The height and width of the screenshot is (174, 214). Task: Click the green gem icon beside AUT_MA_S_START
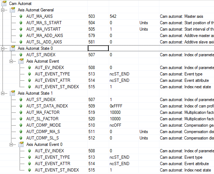point(21,23)
